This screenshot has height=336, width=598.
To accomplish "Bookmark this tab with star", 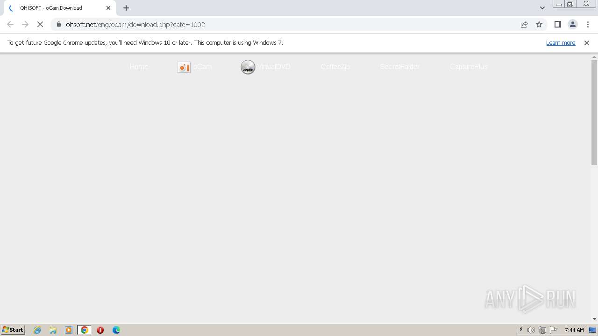I will [539, 25].
